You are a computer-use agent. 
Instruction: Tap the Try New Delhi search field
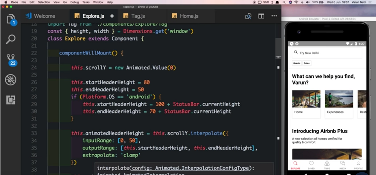[327, 53]
